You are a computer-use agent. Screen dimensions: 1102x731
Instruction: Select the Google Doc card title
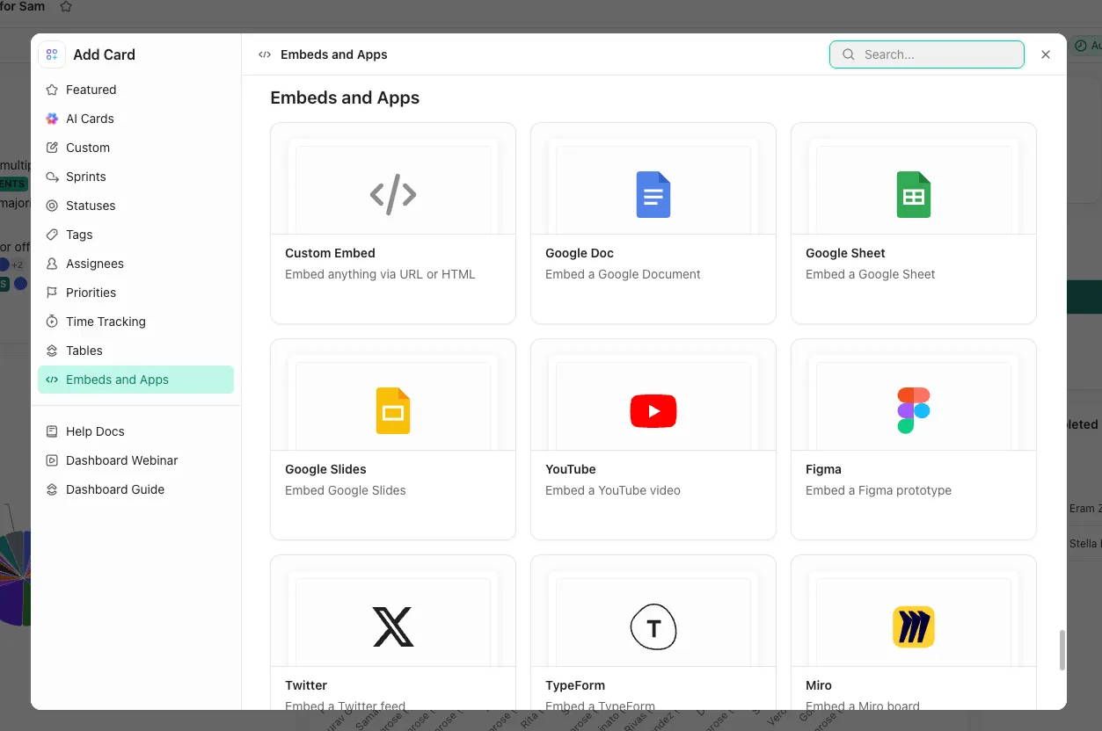pos(580,253)
